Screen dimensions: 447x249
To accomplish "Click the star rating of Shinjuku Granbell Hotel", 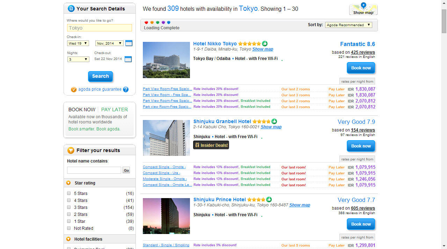I will click(x=262, y=122).
